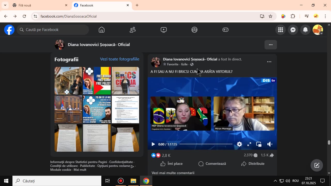Open the tab search dropdown arrow

(x=5, y=5)
